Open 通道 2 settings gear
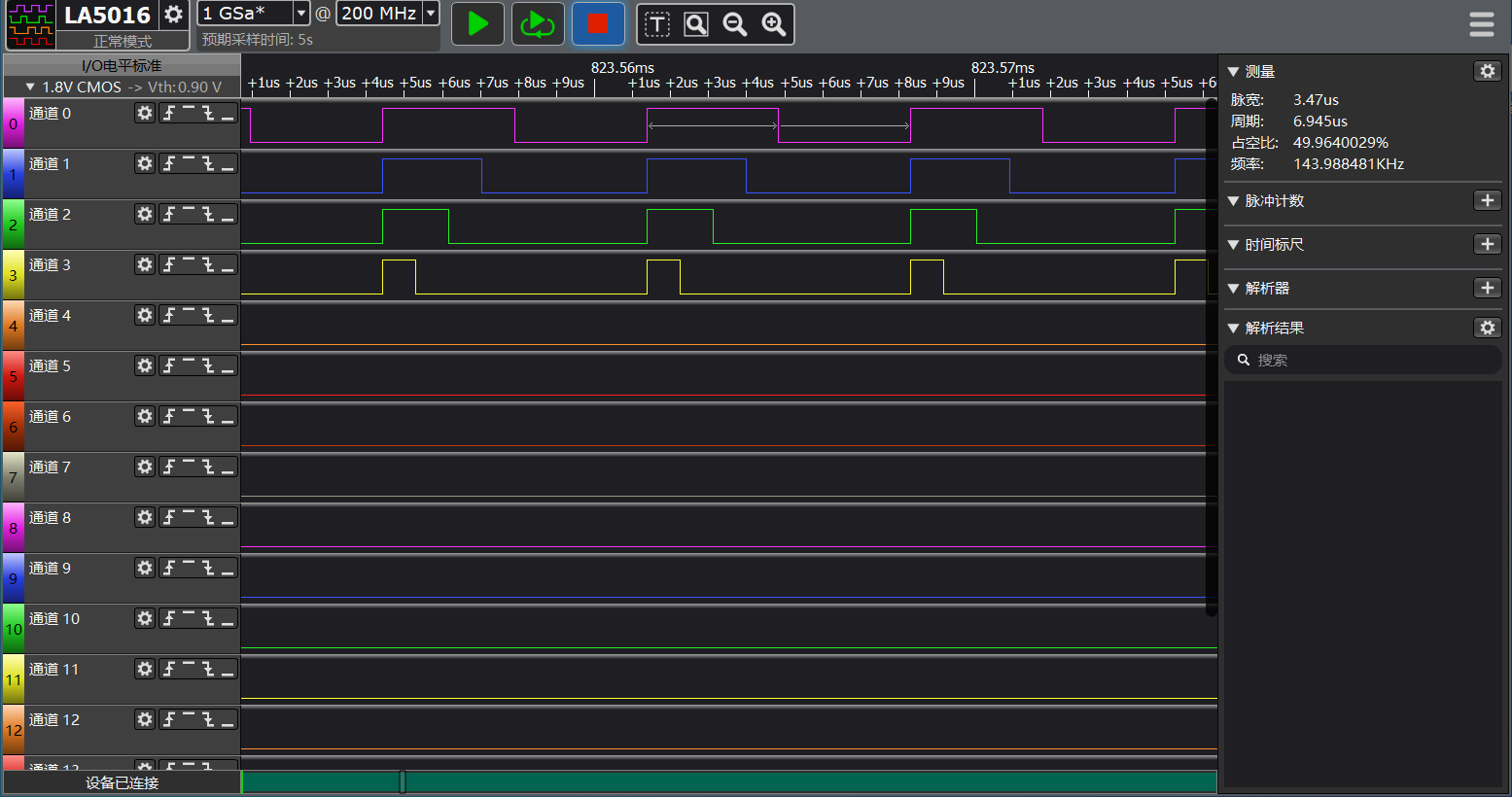The image size is (1512, 797). pos(145,214)
